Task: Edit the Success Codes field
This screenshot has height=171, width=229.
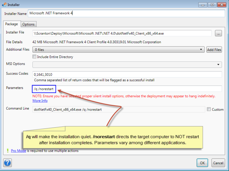Action: [x=127, y=74]
